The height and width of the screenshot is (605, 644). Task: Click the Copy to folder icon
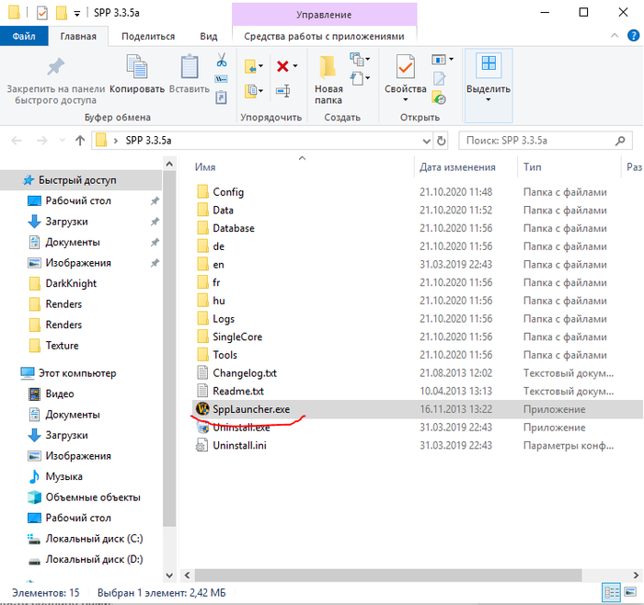click(x=250, y=91)
